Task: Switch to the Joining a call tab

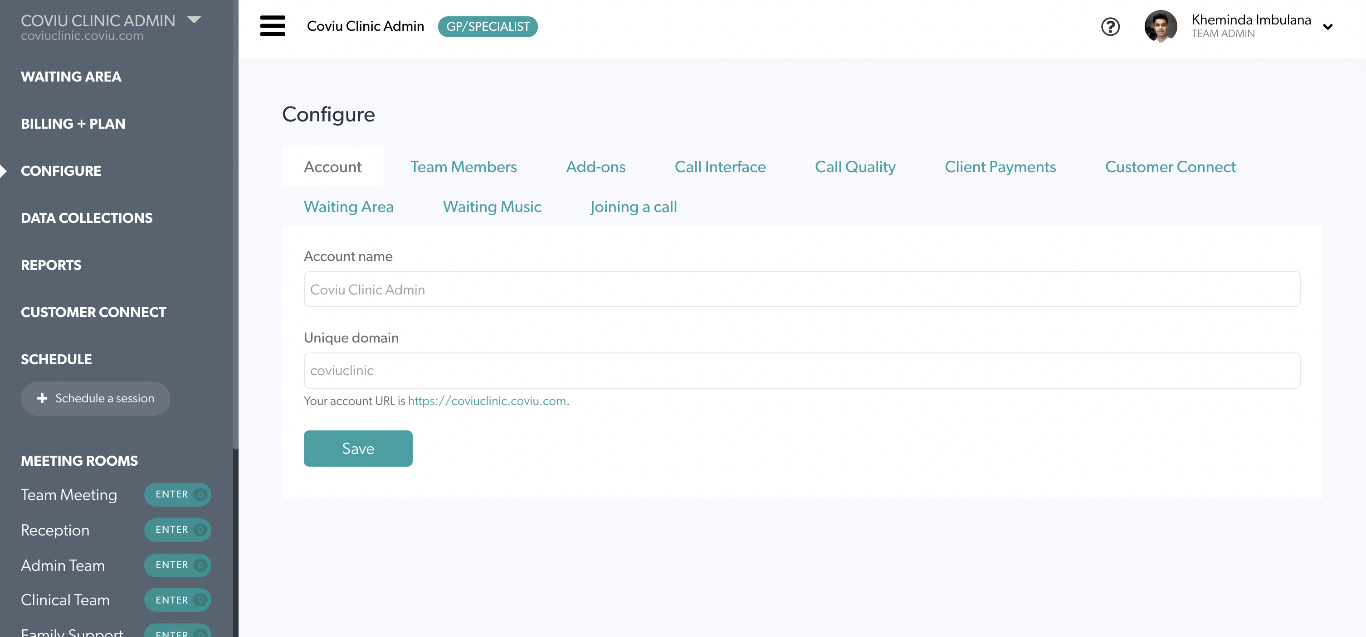Action: (633, 207)
